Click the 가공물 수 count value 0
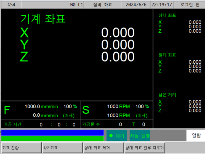 coord(120,124)
